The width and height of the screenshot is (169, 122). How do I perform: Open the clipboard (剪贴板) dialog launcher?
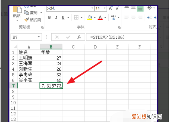click(x=42, y=28)
